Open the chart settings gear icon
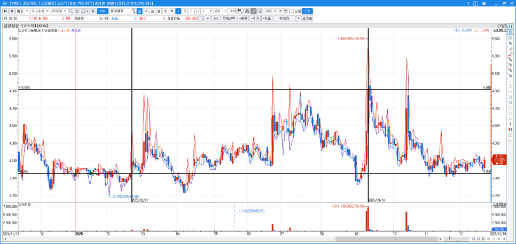Screen dimensions: 516x244 tap(260, 11)
